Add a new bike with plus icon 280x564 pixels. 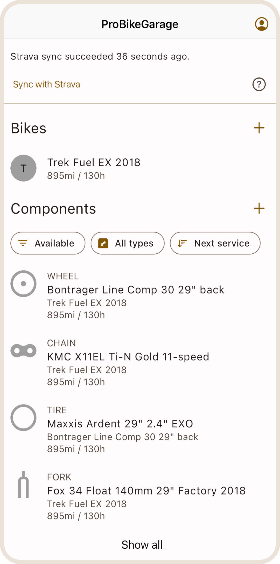click(x=259, y=128)
